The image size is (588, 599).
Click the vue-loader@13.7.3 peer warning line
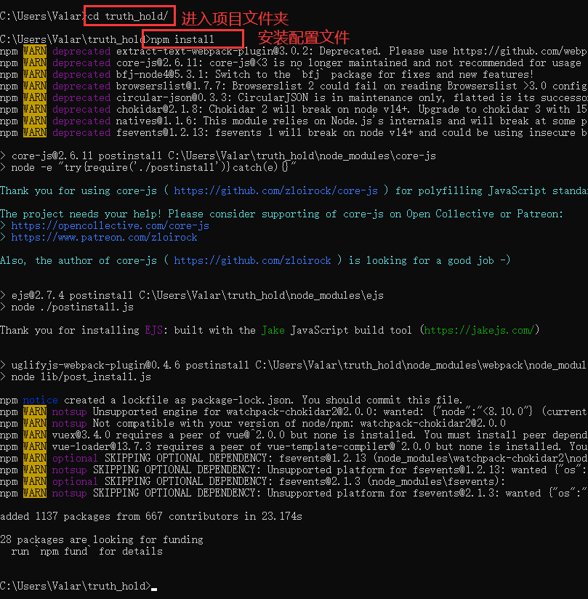[x=294, y=446]
